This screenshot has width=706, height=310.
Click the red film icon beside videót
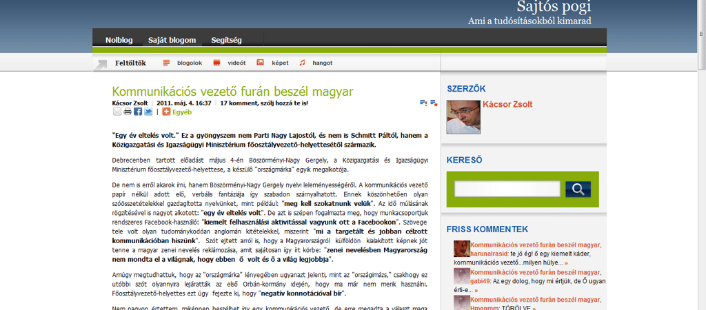[x=216, y=63]
